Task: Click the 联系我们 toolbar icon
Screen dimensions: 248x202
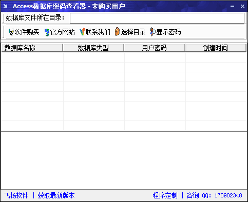Action: [x=82, y=32]
